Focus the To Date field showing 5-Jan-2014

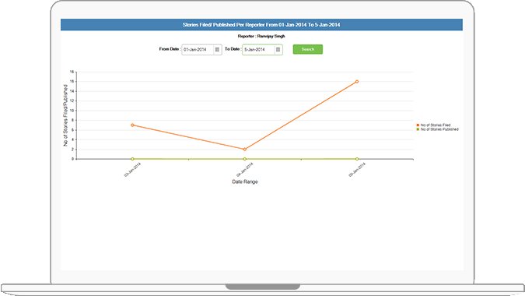coord(263,50)
